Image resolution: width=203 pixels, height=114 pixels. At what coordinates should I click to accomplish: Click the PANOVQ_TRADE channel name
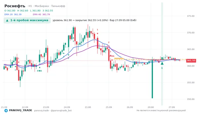click(21, 111)
